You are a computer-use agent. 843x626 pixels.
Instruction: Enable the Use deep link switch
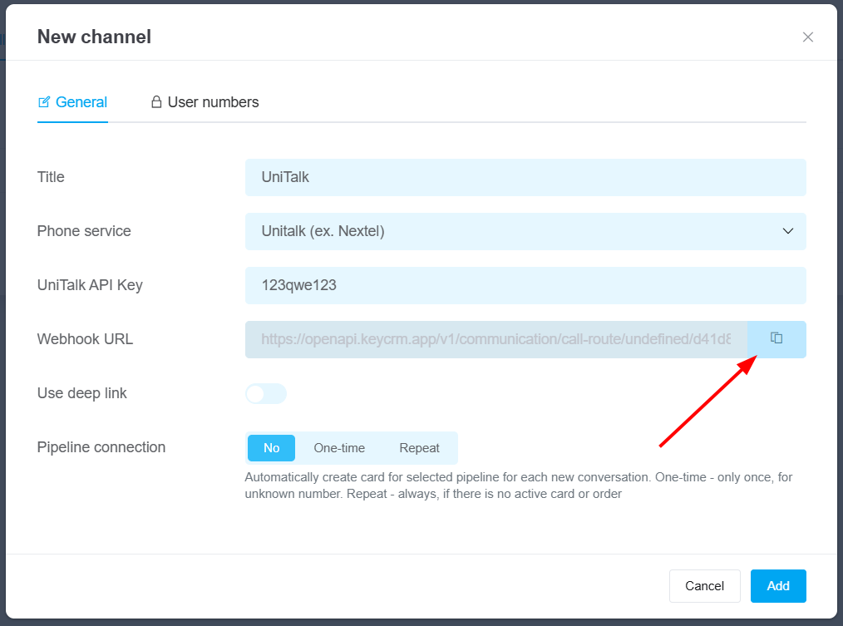[266, 393]
